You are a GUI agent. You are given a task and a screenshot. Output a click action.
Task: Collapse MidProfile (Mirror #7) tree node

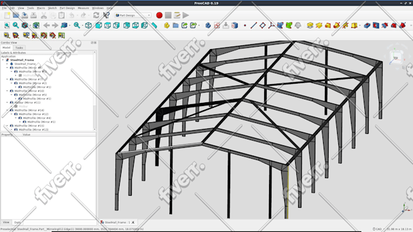pos(7,79)
